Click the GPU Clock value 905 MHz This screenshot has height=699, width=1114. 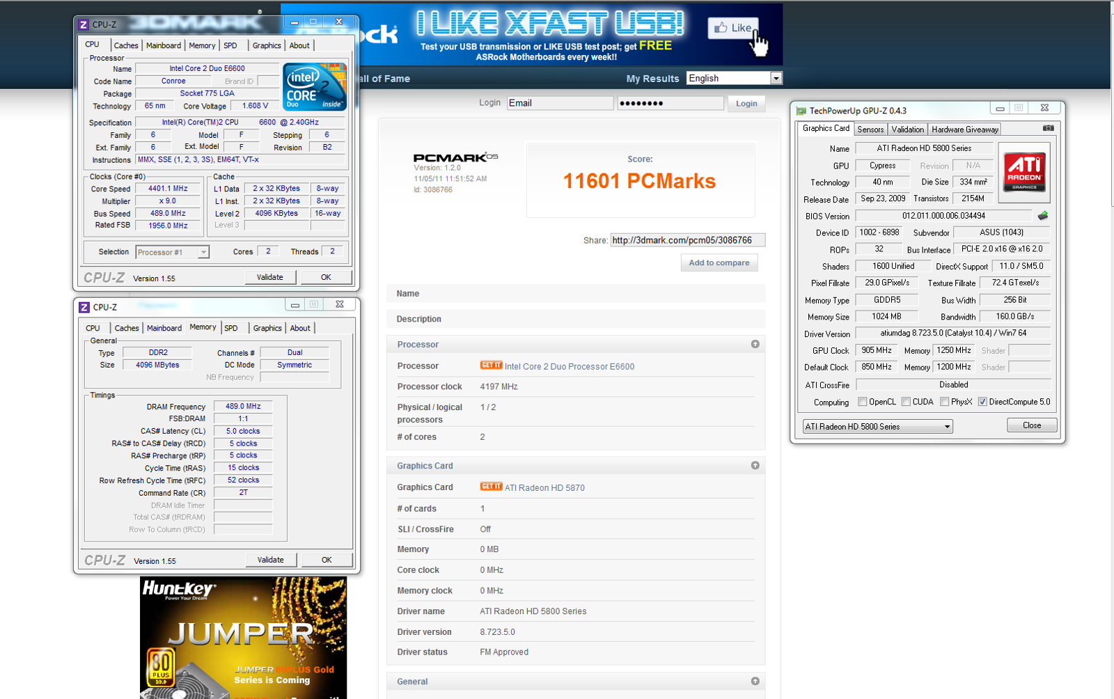coord(877,350)
